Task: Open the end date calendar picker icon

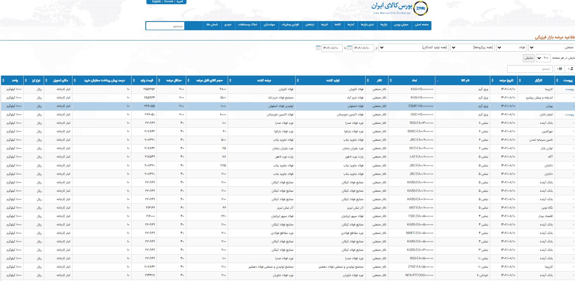Action: [318, 48]
